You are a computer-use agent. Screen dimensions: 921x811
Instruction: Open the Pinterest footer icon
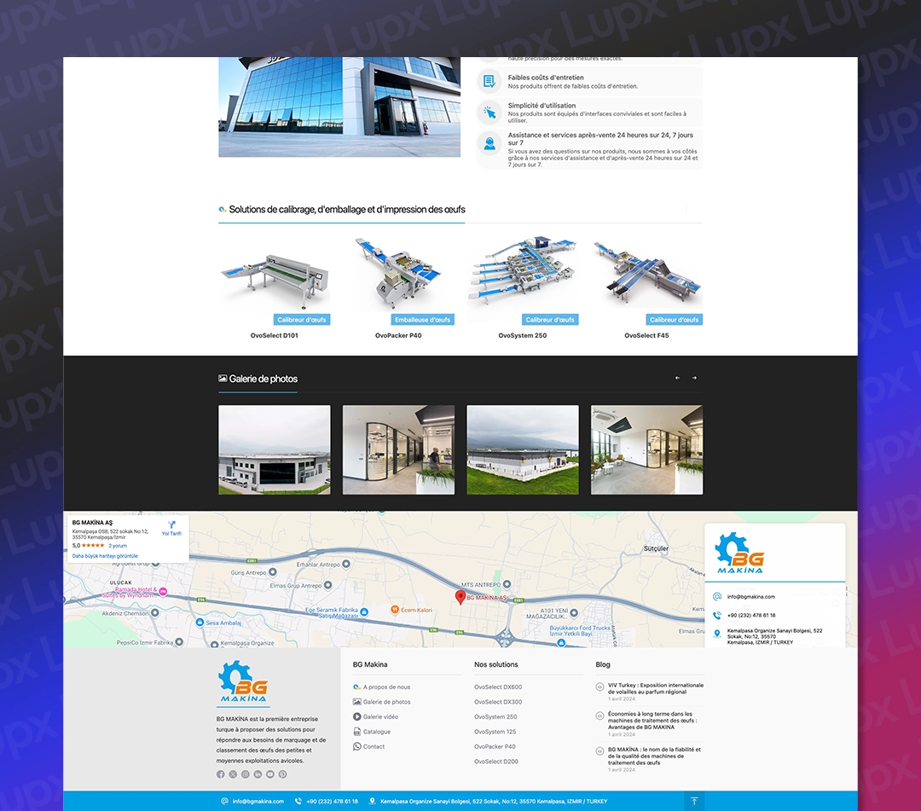282,774
